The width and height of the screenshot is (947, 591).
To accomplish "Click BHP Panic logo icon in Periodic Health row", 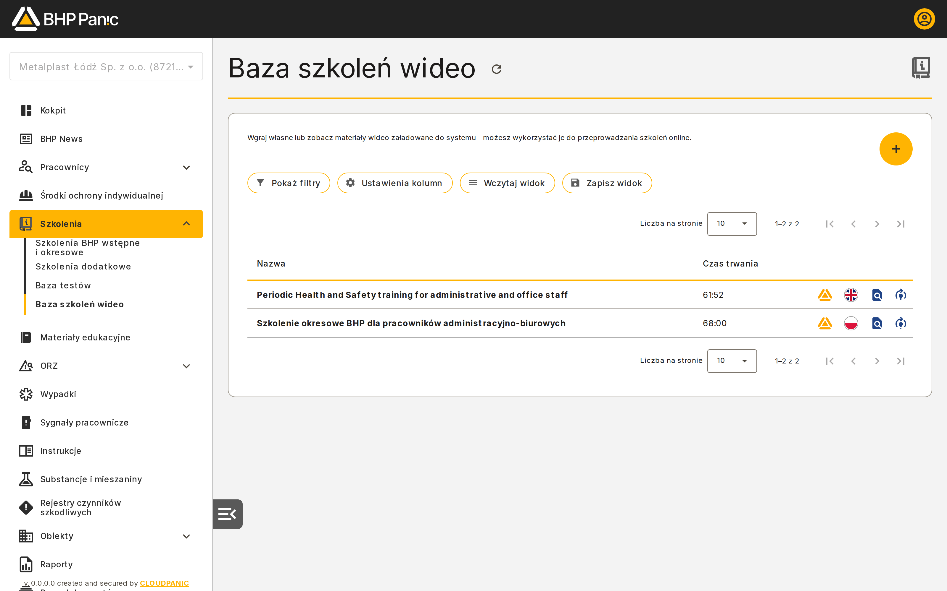I will click(825, 295).
